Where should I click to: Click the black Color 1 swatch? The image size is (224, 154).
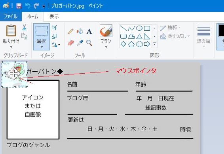(221, 30)
